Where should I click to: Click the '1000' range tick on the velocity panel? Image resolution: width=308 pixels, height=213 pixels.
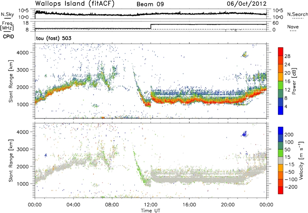coord(22,184)
